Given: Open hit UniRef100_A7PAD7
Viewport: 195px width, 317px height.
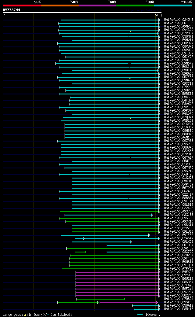Looking at the screenshot, I should [x=179, y=33].
